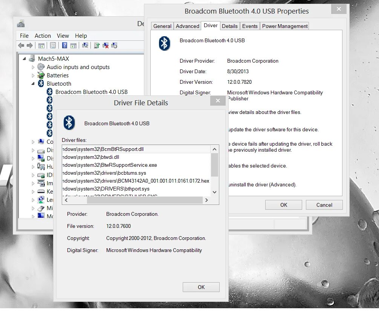Expand the category starting with 'Mi'
379x312 pixels.
pyautogui.click(x=33, y=208)
